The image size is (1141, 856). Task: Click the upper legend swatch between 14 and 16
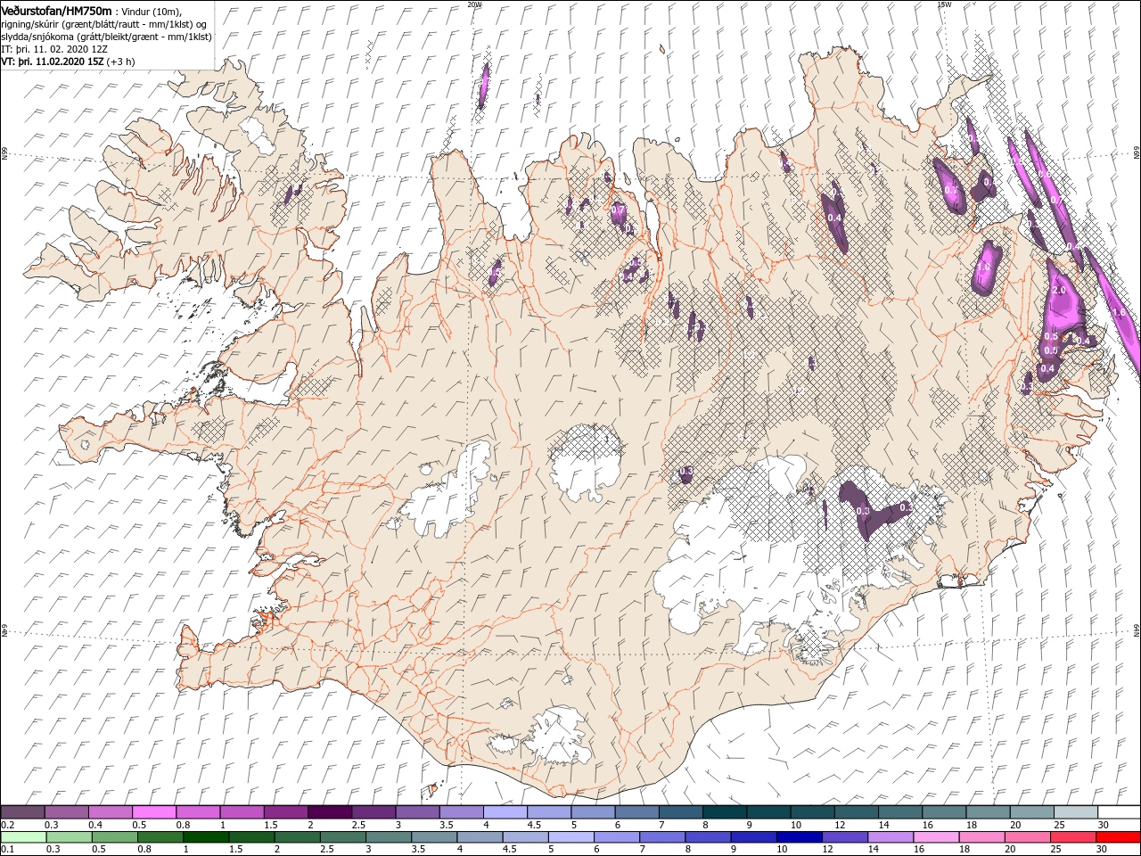[x=900, y=812]
